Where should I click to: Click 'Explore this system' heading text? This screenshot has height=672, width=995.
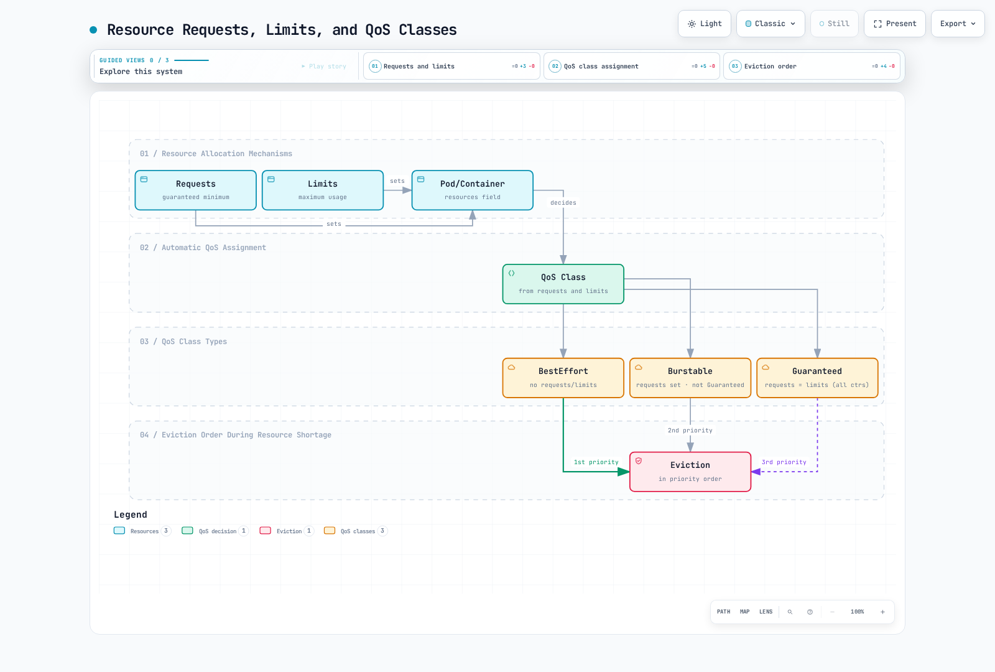(x=141, y=72)
